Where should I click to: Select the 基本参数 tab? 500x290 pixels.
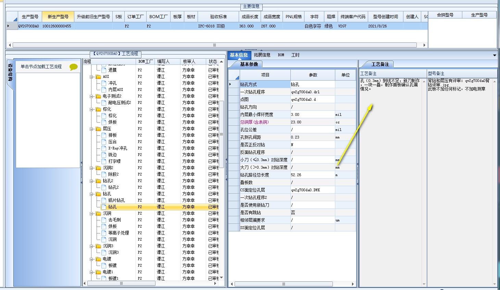(x=249, y=64)
